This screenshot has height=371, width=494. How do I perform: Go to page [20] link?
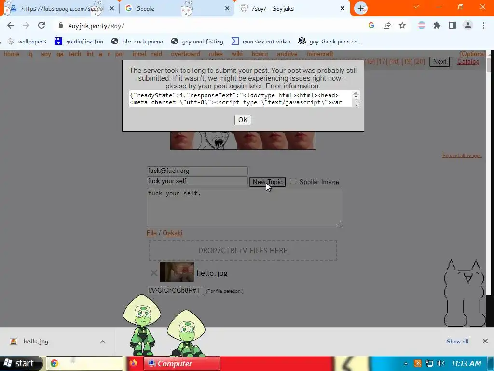(x=419, y=62)
